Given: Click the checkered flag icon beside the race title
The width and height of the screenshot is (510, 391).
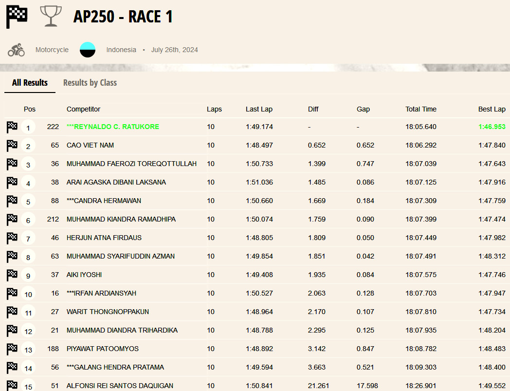Looking at the screenshot, I should (x=17, y=17).
